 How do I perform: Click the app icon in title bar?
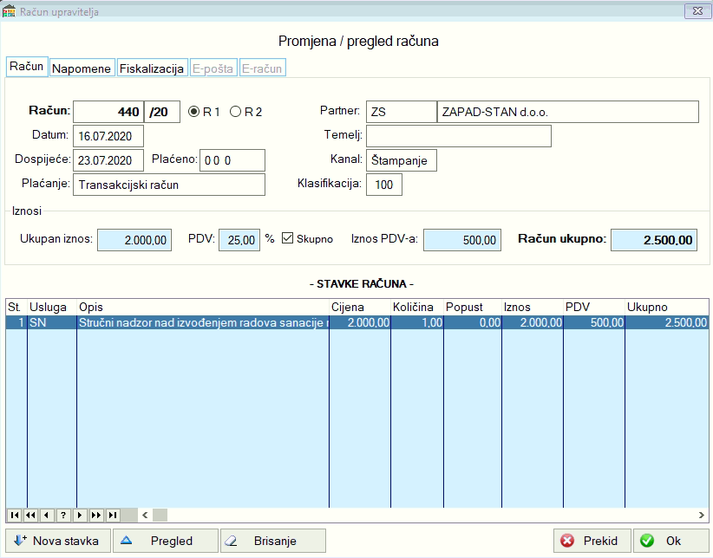click(9, 11)
